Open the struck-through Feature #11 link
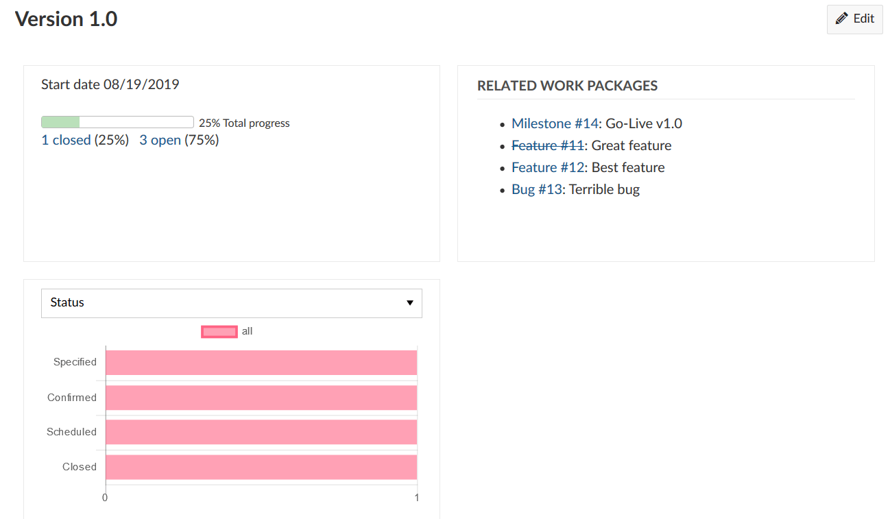This screenshot has height=519, width=890. tap(548, 146)
